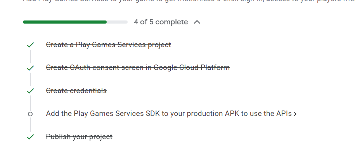
Task: Open 'Create a Play Games Services project' step
Action: [x=109, y=45]
